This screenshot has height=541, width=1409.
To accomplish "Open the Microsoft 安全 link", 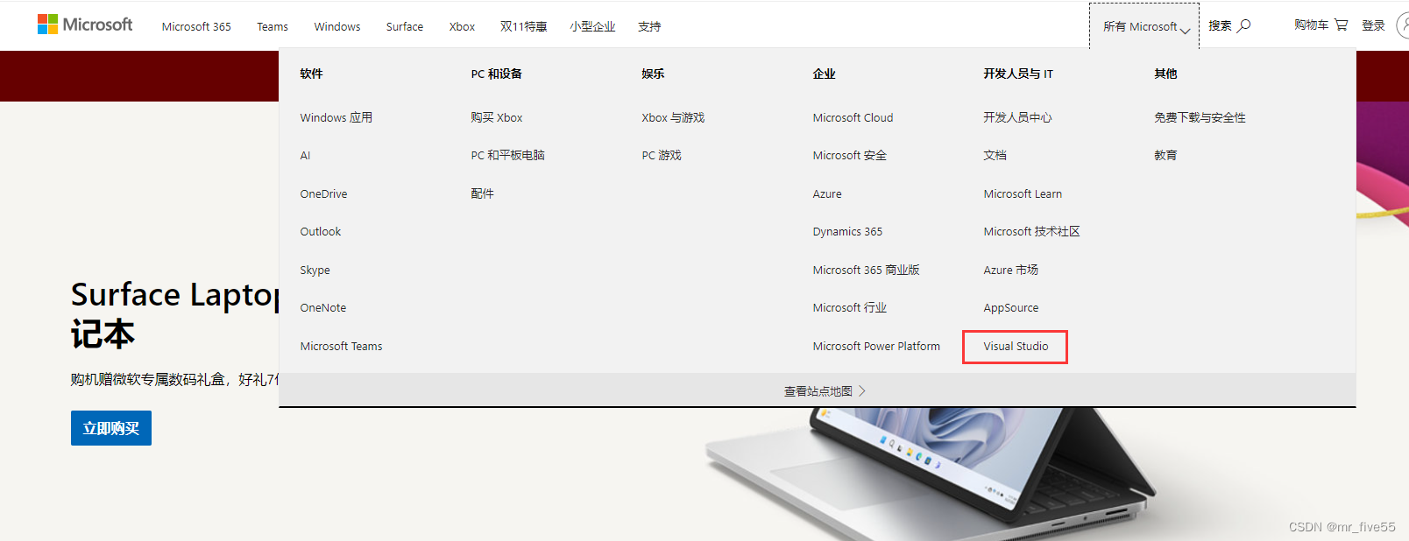I will click(x=849, y=155).
